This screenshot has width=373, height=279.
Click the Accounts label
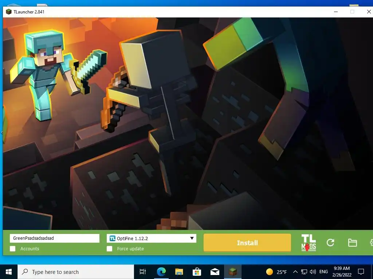30,248
